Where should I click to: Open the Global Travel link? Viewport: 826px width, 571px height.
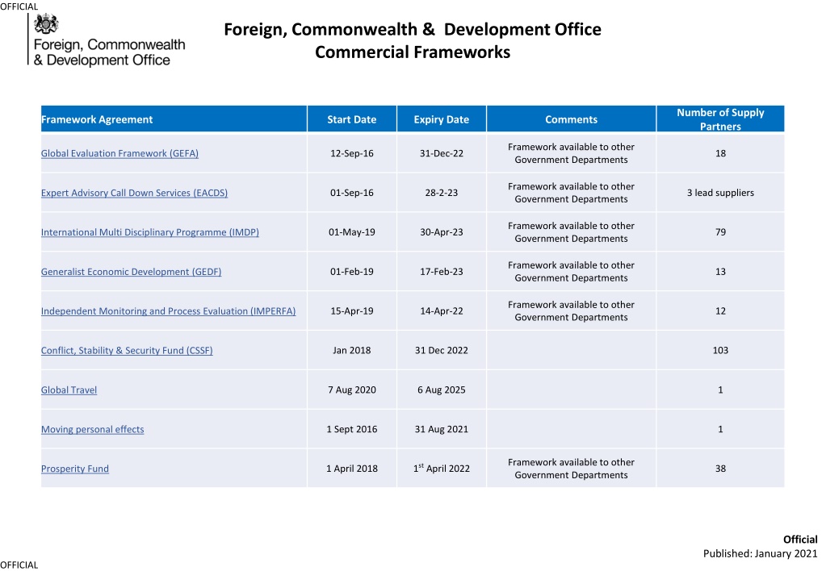(x=69, y=390)
